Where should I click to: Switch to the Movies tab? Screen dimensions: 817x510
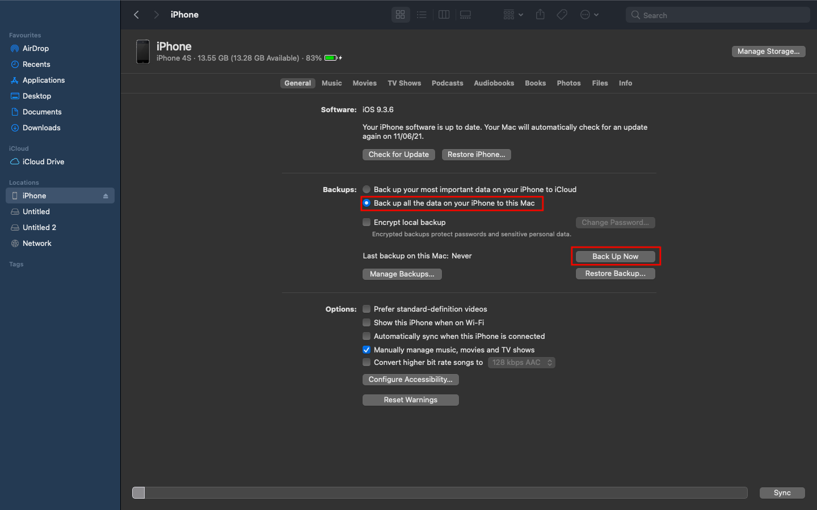pos(365,83)
